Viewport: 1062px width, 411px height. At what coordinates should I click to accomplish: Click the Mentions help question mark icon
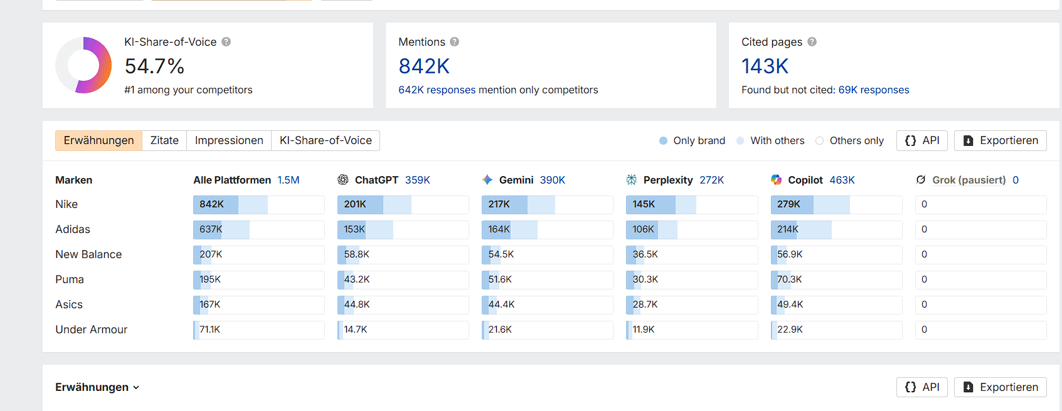point(455,42)
